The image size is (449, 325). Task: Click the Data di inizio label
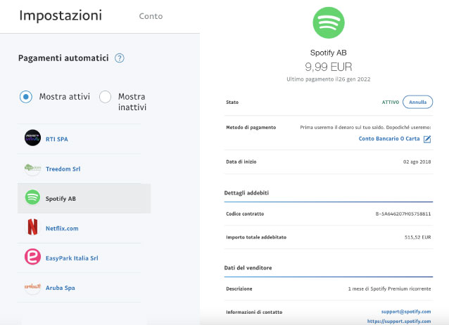[x=241, y=161]
